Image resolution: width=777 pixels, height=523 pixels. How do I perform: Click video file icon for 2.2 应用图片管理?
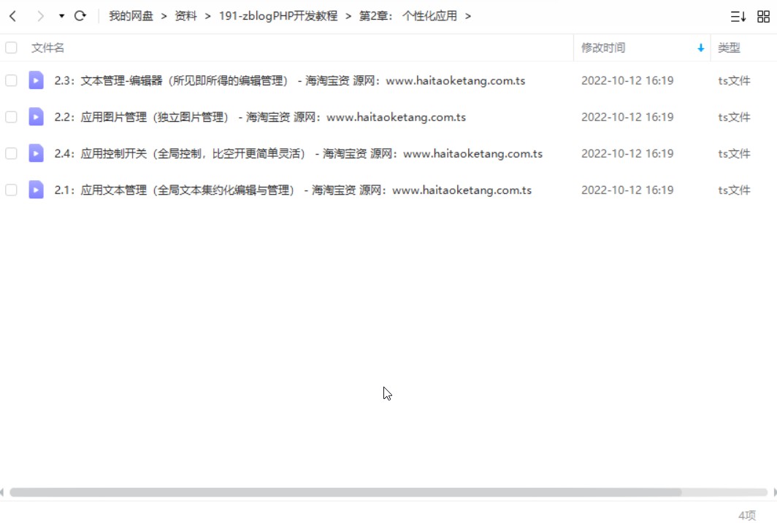pos(37,117)
